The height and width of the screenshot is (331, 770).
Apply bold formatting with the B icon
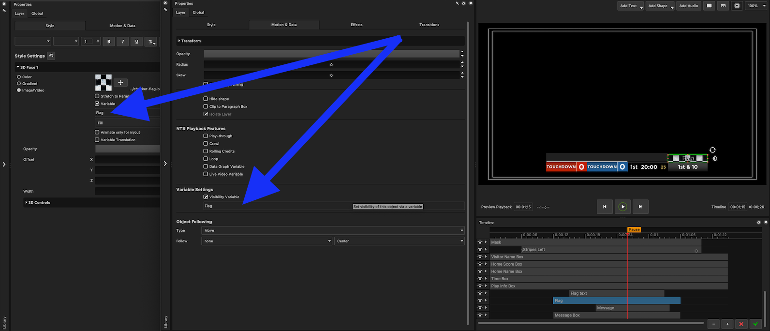109,42
